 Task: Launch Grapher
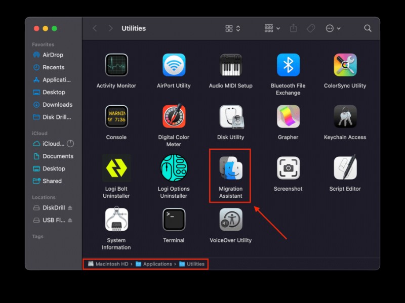click(x=288, y=117)
